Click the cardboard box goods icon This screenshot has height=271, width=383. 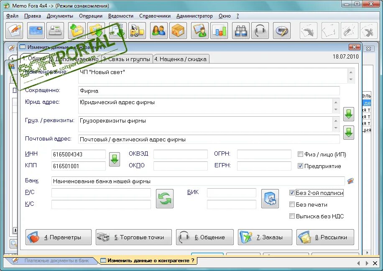pyautogui.click(x=178, y=31)
